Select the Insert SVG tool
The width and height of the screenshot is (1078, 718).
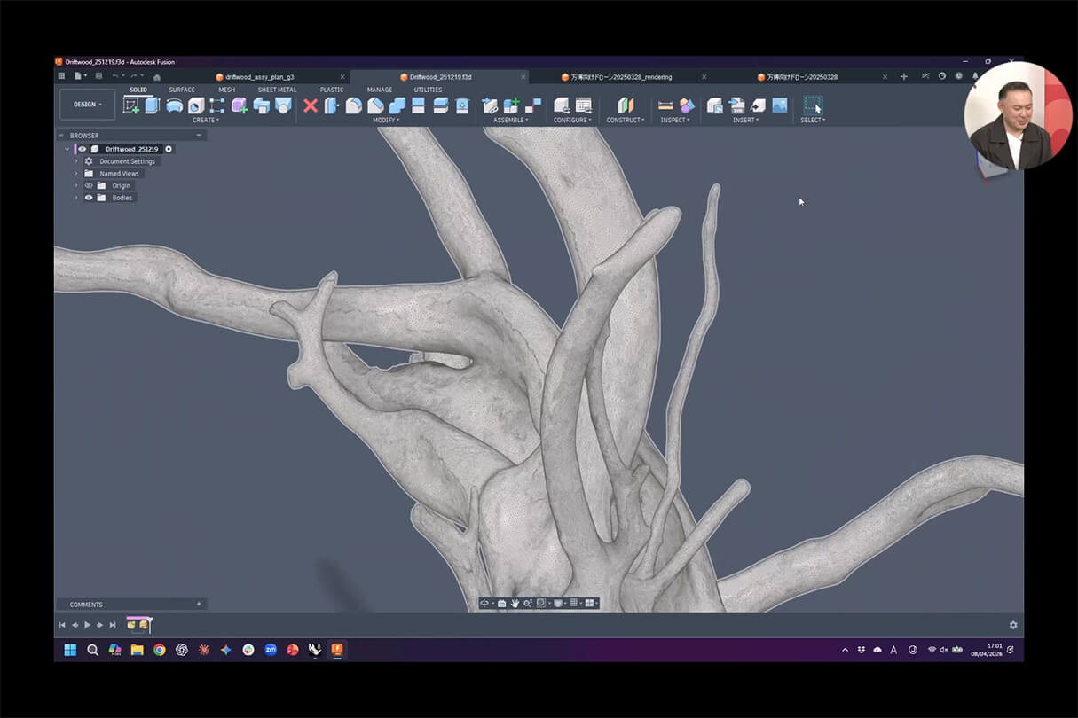736,105
